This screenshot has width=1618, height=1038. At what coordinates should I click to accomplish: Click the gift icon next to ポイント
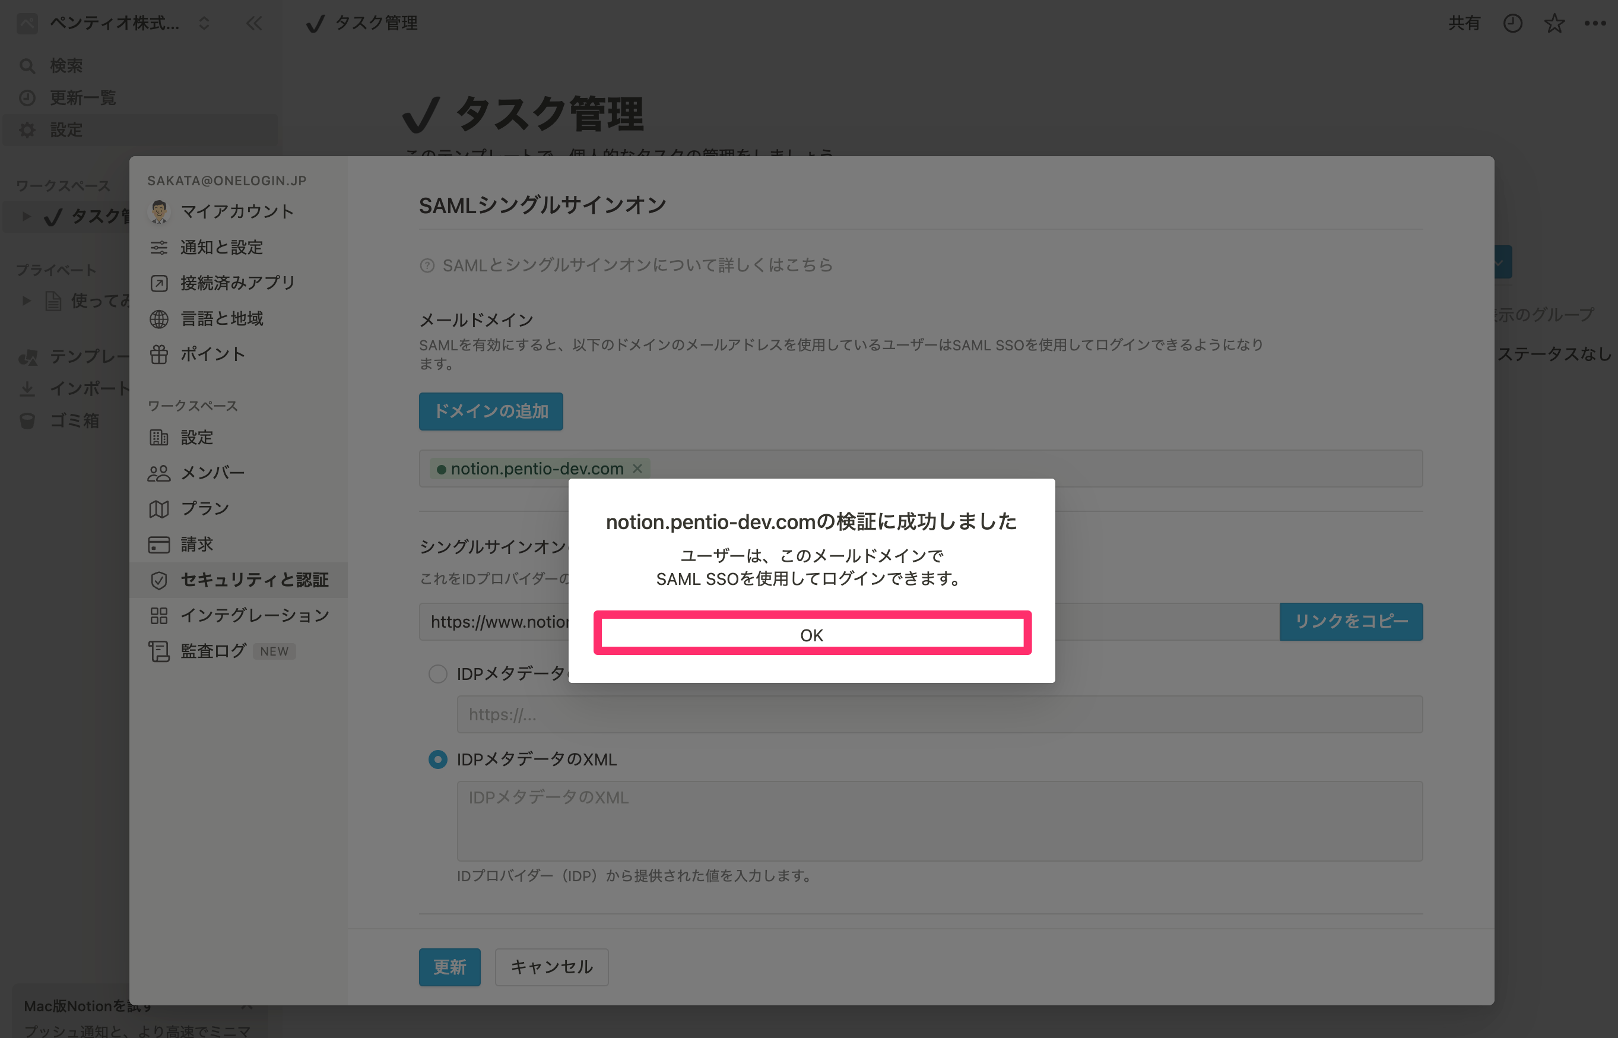pos(159,354)
